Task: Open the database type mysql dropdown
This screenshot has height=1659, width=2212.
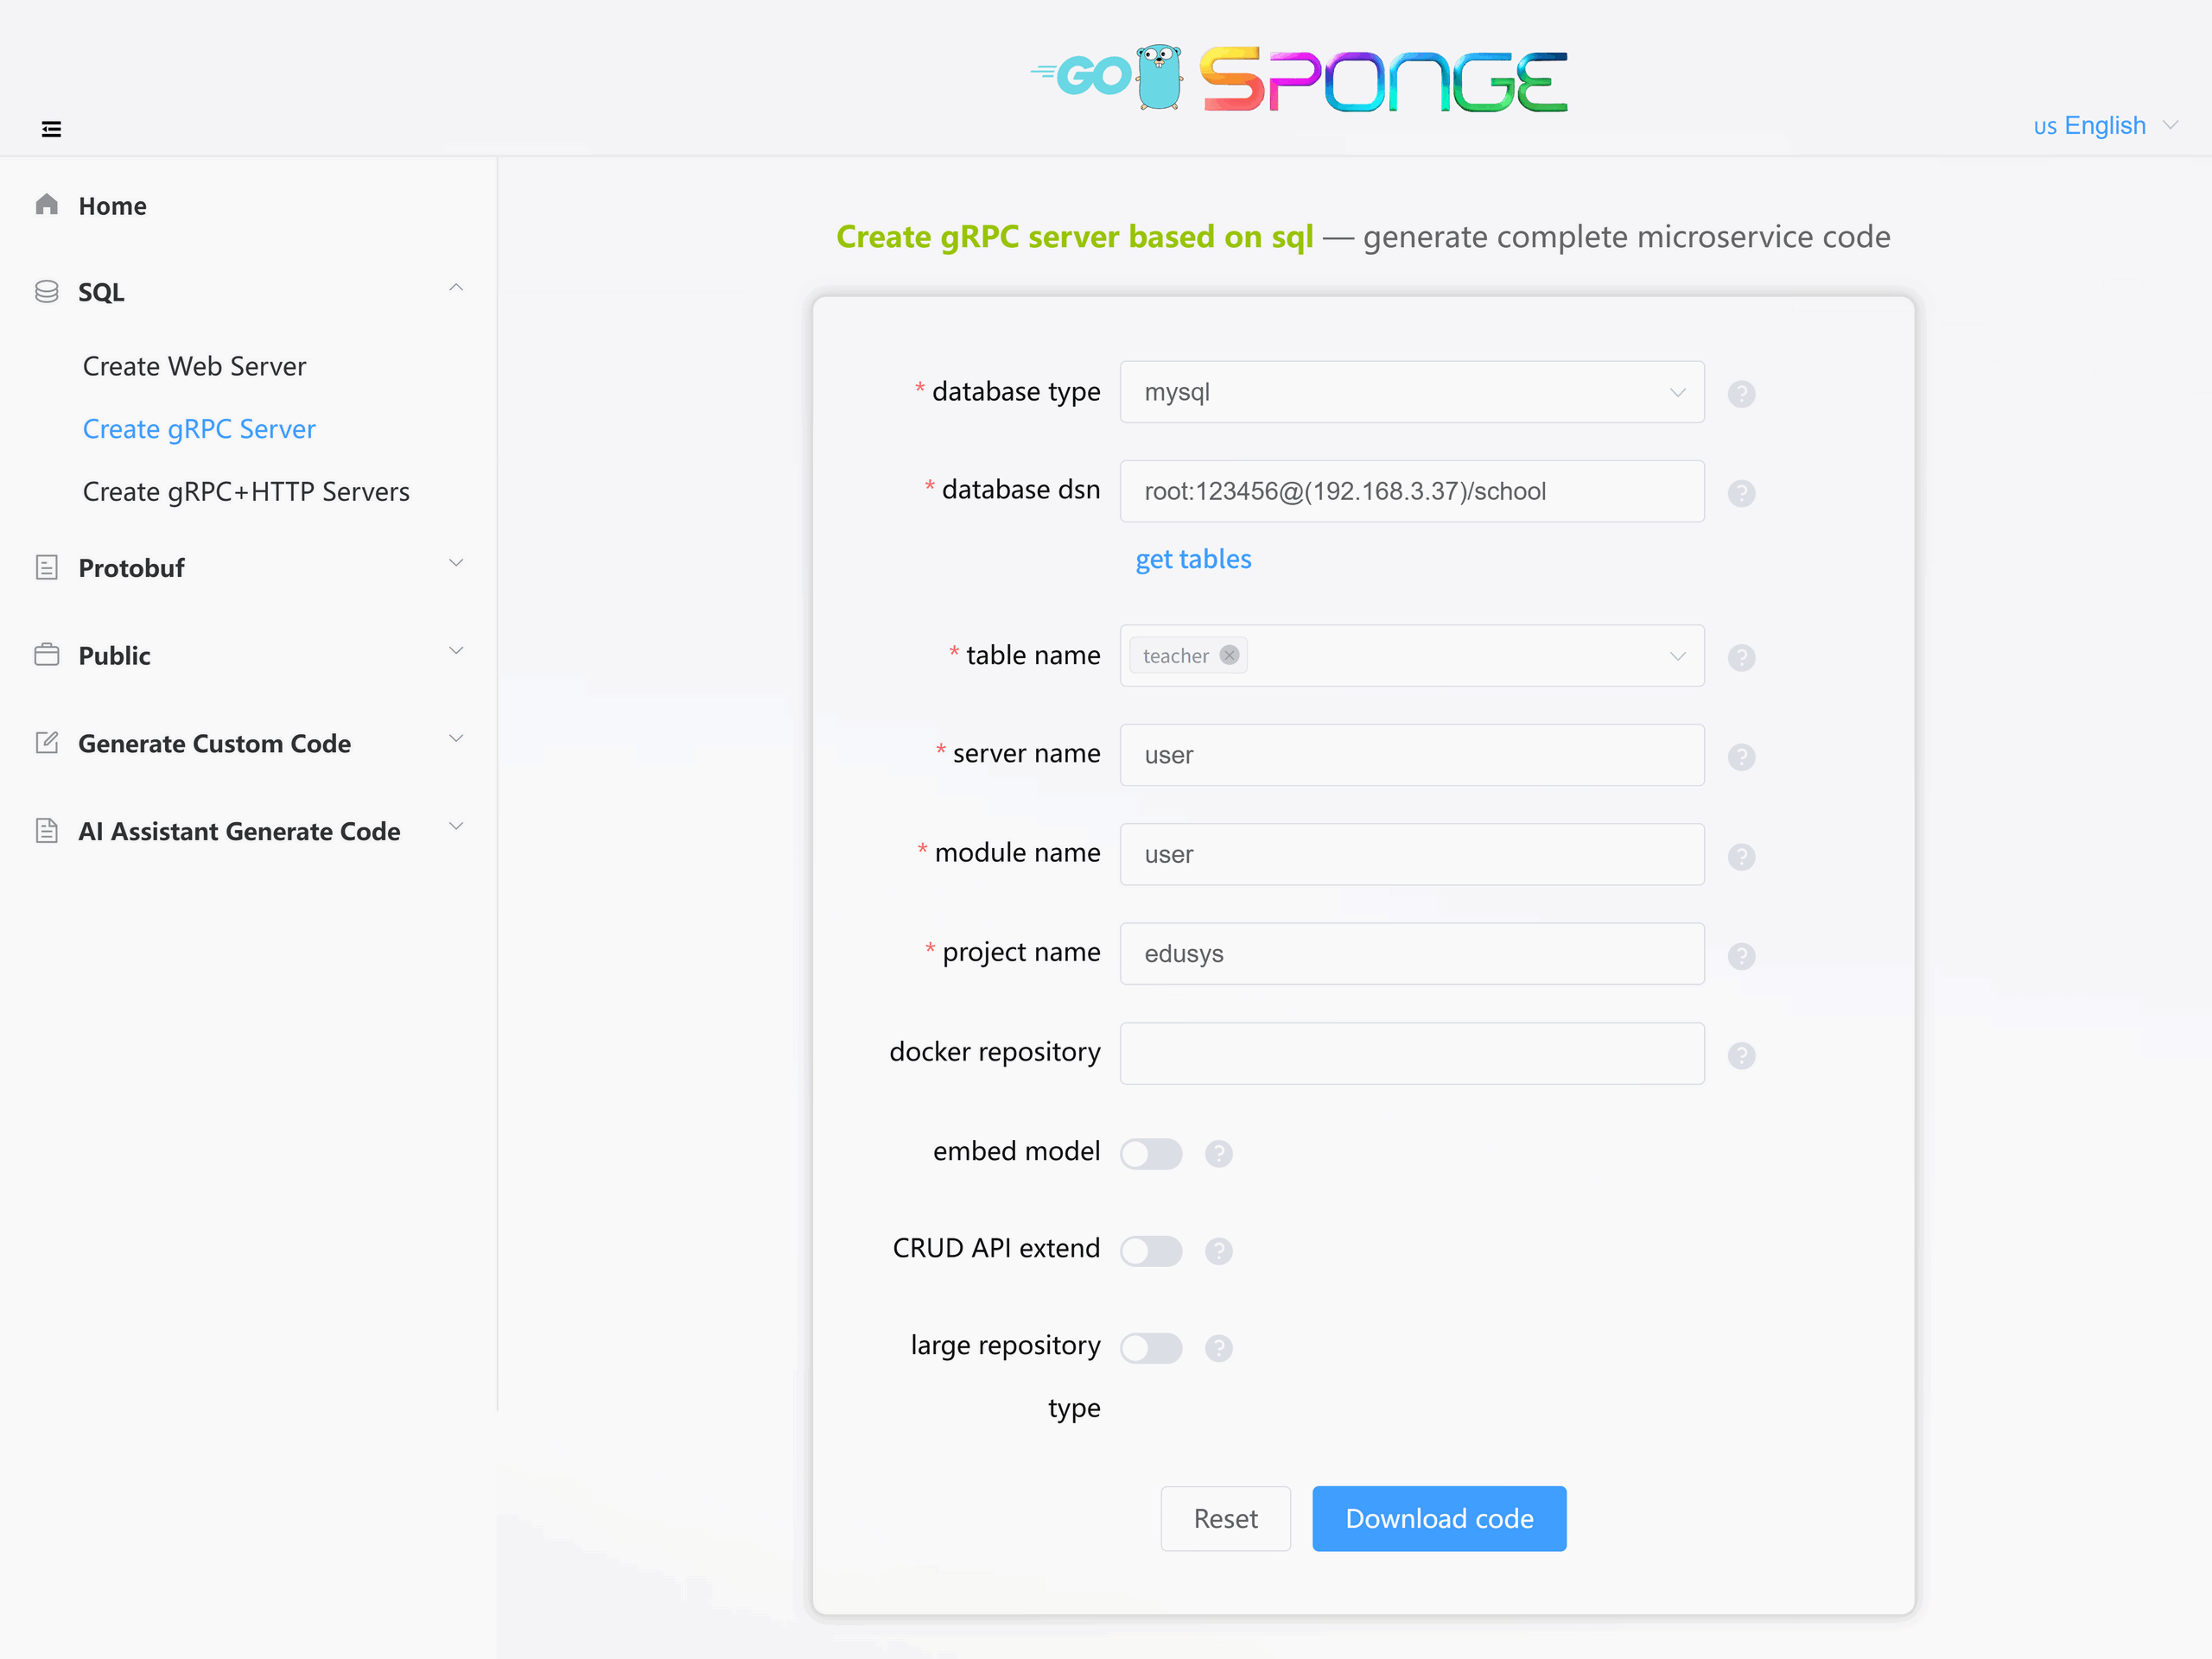Action: coord(1412,392)
